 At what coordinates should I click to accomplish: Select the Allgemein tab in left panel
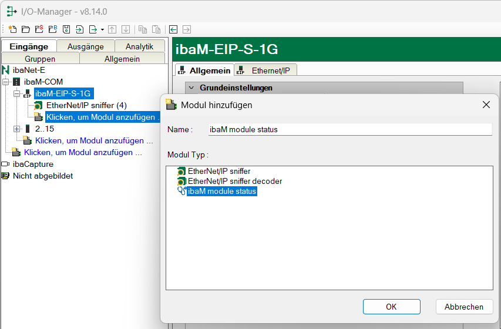click(122, 59)
